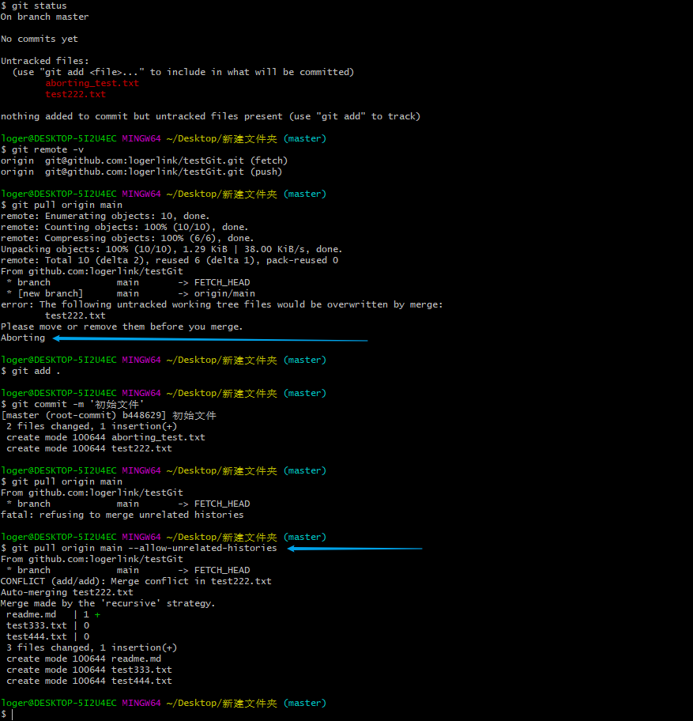This screenshot has width=693, height=721.
Task: Select the 'CONFLICT (add/add): Merge conflict' line
Action: click(x=136, y=581)
